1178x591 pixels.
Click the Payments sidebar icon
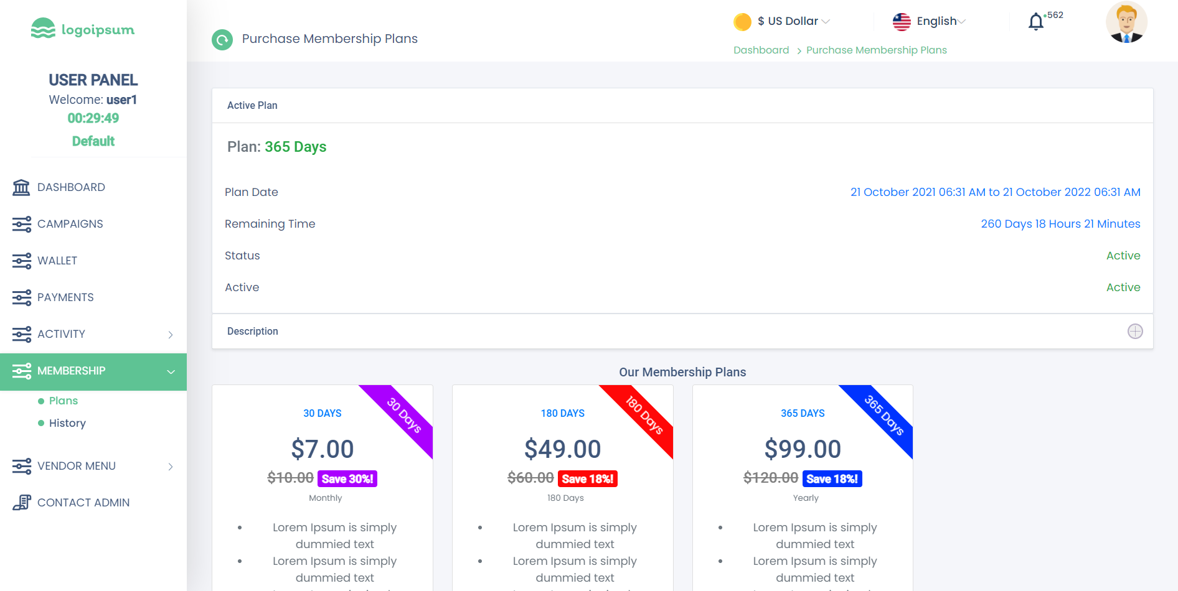point(21,297)
